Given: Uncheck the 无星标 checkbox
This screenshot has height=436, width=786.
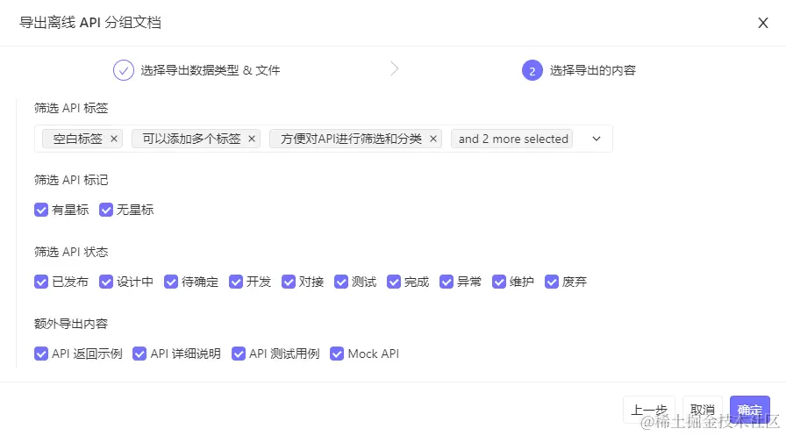Looking at the screenshot, I should click(x=106, y=210).
